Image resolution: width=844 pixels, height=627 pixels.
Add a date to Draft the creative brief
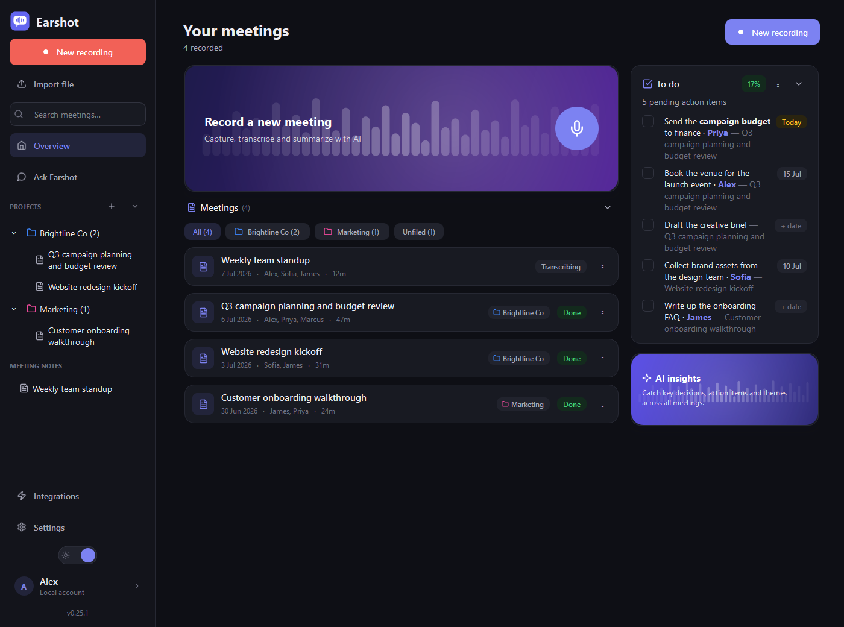791,226
